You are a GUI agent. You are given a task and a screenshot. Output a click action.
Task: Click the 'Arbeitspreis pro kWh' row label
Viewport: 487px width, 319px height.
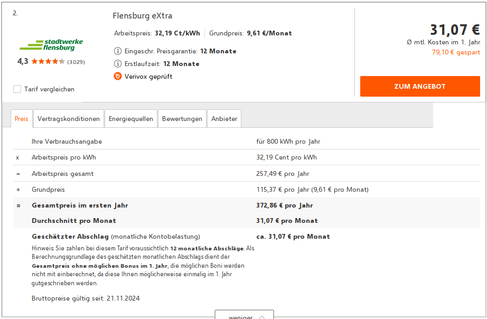(x=64, y=157)
